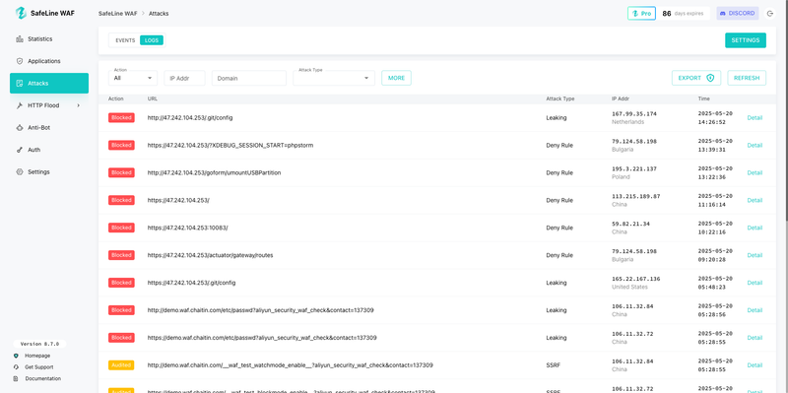The image size is (788, 393).
Task: Open Detail for 113.215.189.87 entry
Action: click(755, 201)
